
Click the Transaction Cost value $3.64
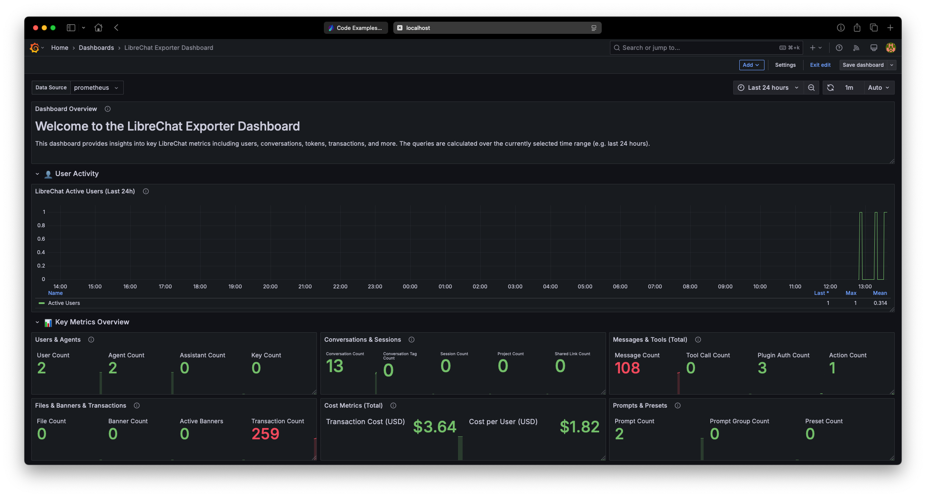435,427
